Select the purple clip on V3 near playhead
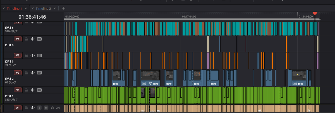 click(x=318, y=61)
